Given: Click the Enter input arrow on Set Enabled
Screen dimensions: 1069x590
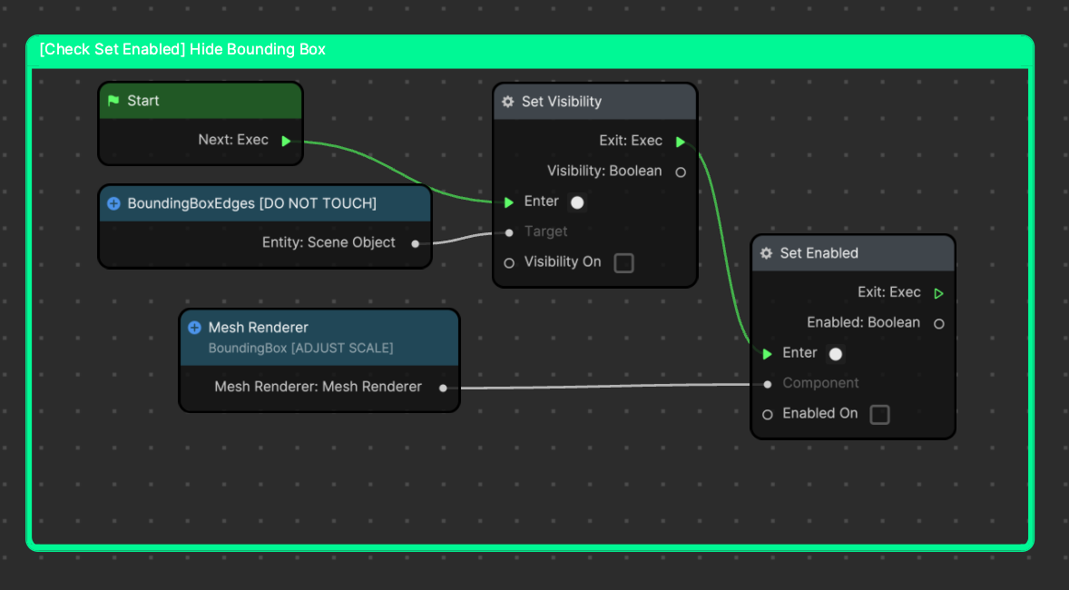Looking at the screenshot, I should point(768,353).
